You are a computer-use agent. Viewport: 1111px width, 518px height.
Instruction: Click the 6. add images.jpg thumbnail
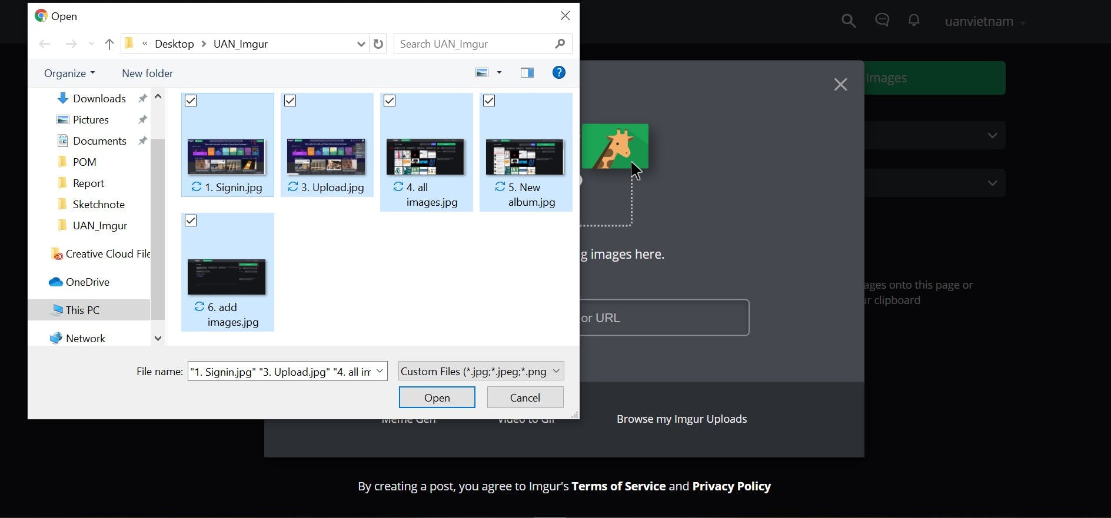tap(227, 276)
